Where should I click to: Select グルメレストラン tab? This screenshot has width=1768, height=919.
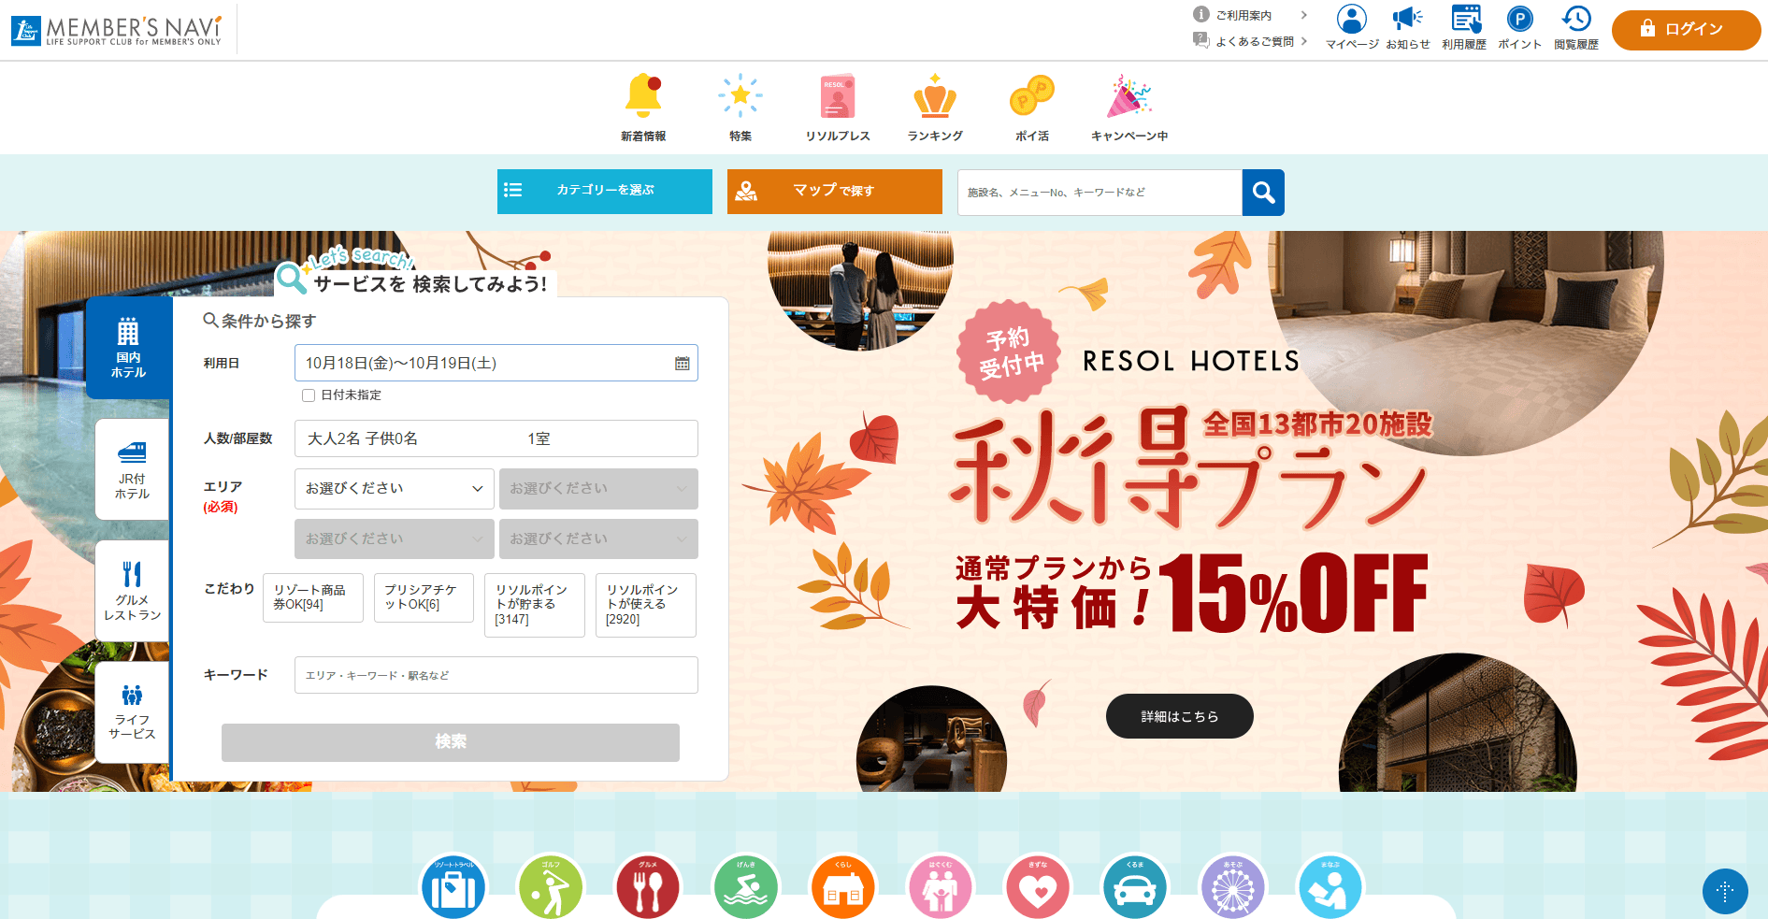tap(132, 591)
